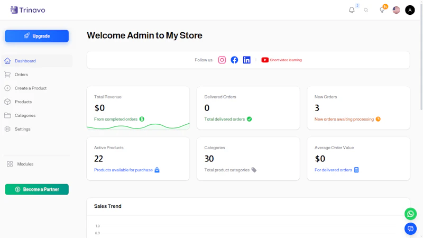423x238 pixels.
Task: Open the blue live chat button
Action: click(410, 229)
